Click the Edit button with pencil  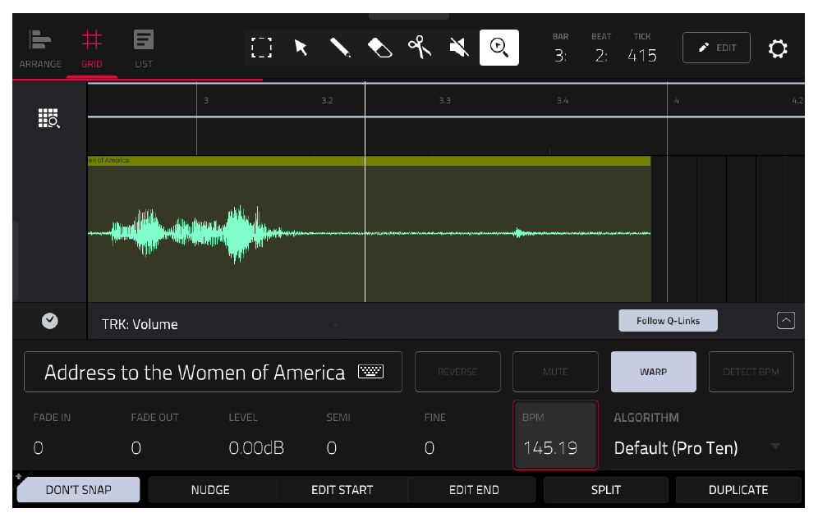tap(716, 48)
